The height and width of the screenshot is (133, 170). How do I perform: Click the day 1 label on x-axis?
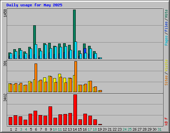tap(11, 129)
